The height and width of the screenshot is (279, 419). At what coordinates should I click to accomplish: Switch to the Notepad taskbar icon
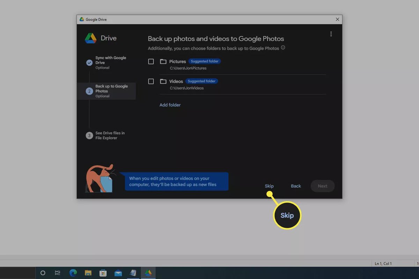coord(133,273)
